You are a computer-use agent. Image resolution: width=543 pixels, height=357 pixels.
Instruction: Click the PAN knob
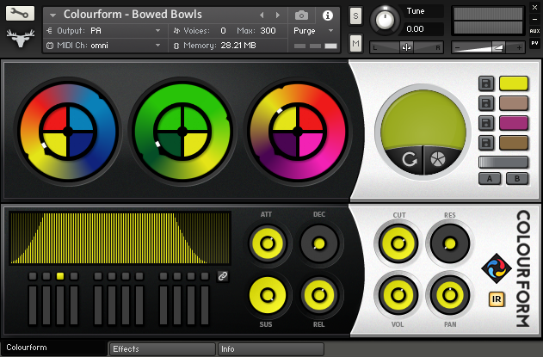click(450, 295)
